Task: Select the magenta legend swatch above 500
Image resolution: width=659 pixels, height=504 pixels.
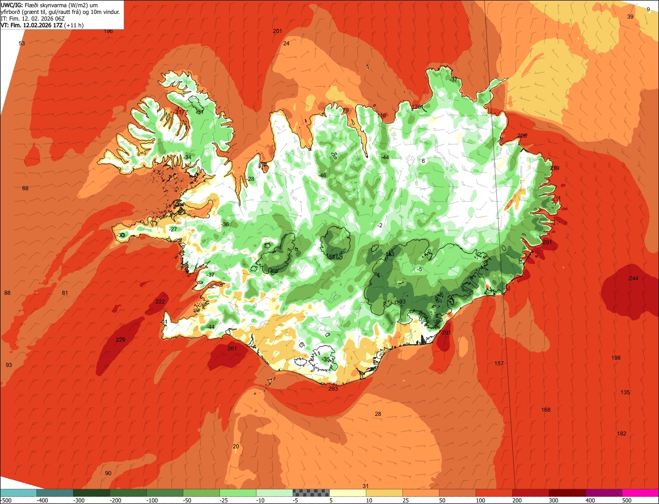Action: pos(640,493)
